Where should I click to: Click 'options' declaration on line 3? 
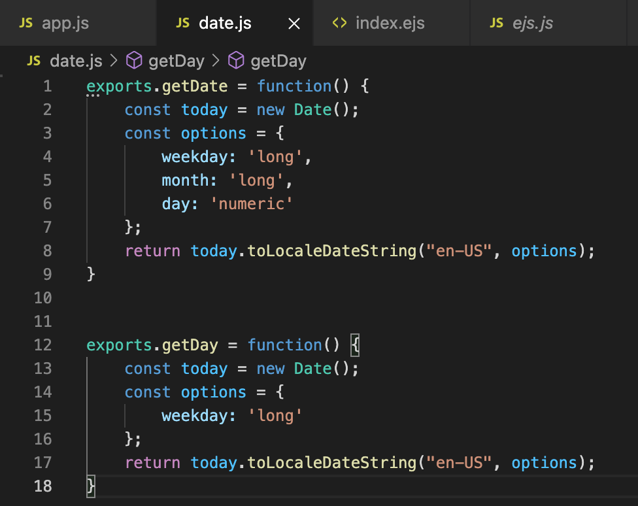pos(214,133)
